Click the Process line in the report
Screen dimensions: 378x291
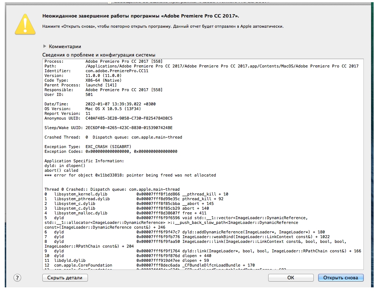pos(103,61)
